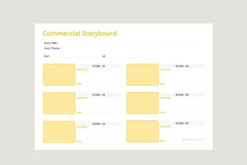Viewport: 247px width, 165px height.
Task: Click the SCENE - 02 header bar
Action: (99, 95)
